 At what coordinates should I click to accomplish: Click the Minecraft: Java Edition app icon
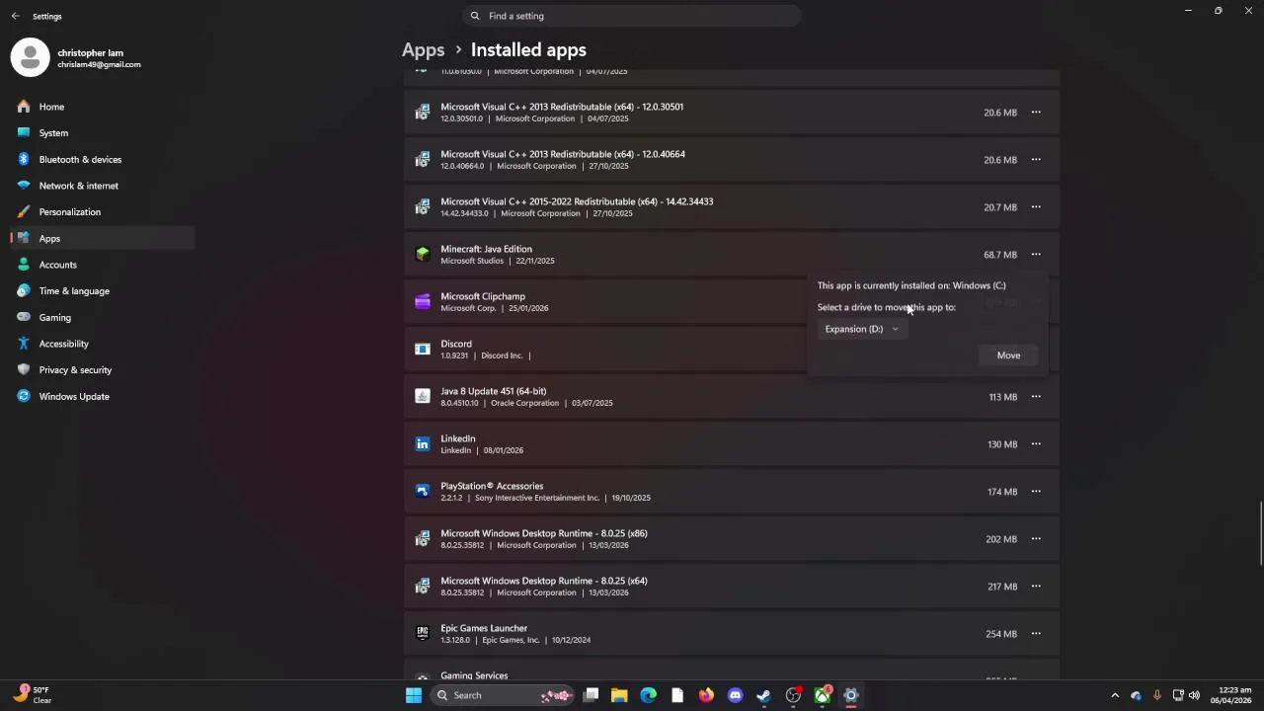pyautogui.click(x=423, y=255)
